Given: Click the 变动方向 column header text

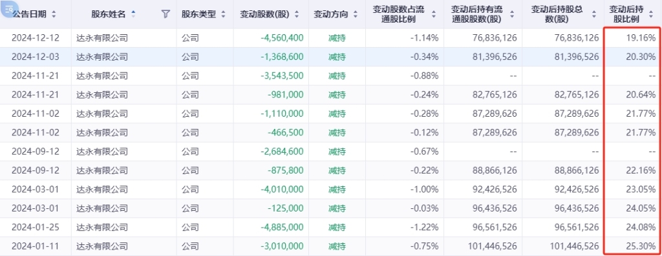Looking at the screenshot, I should 331,14.
